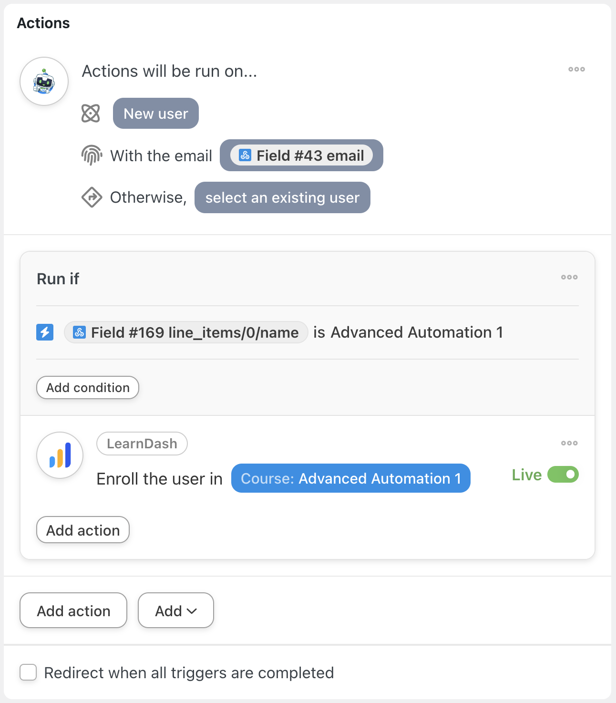Click the Field #169 line_items/0/name token
The height and width of the screenshot is (703, 616).
(x=186, y=332)
